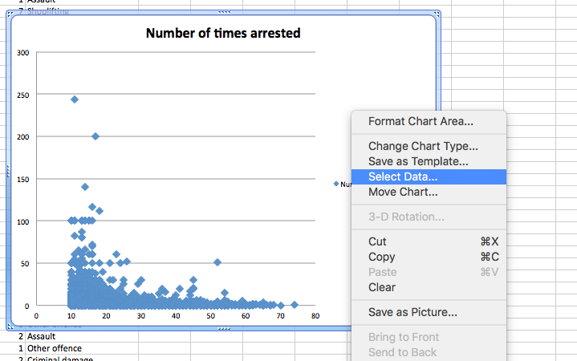Select the data point at value 200
577x361 pixels.
(95, 136)
